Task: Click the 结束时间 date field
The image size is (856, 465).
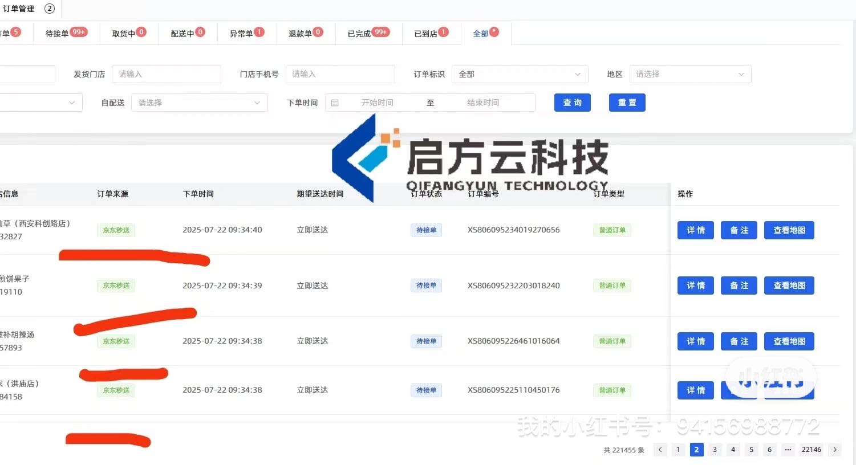Action: [x=483, y=103]
